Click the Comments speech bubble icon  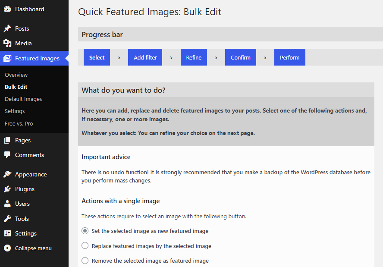7,155
